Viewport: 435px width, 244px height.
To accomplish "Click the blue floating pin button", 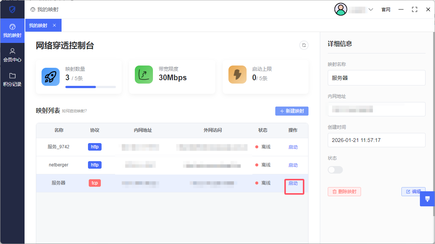I will (x=427, y=199).
